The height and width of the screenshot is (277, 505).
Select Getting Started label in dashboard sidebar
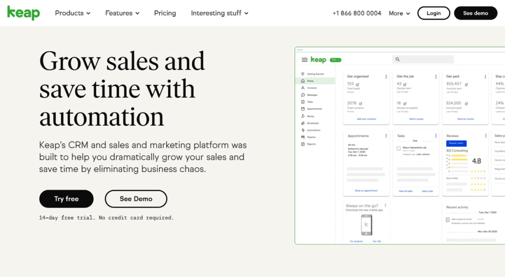(x=315, y=74)
